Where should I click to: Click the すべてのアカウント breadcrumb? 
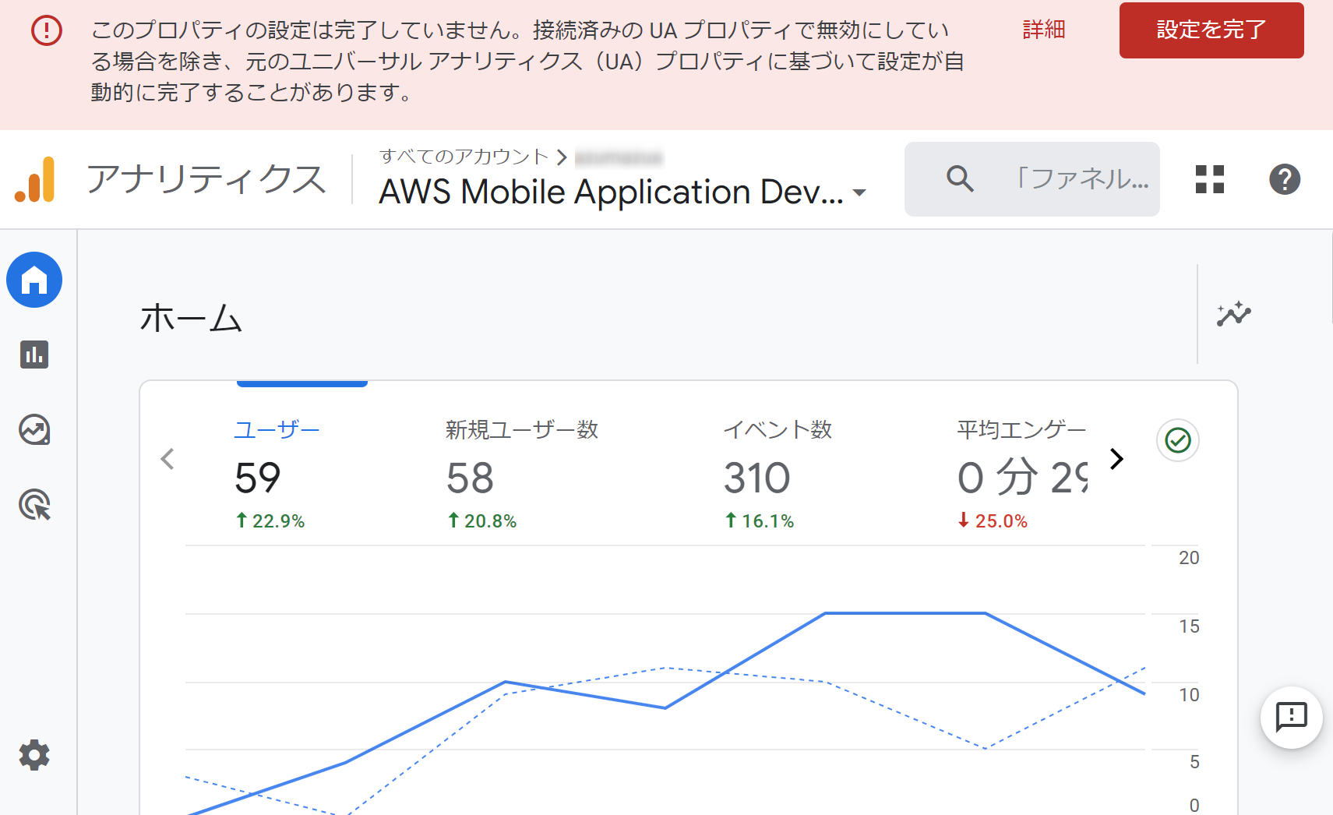[464, 157]
